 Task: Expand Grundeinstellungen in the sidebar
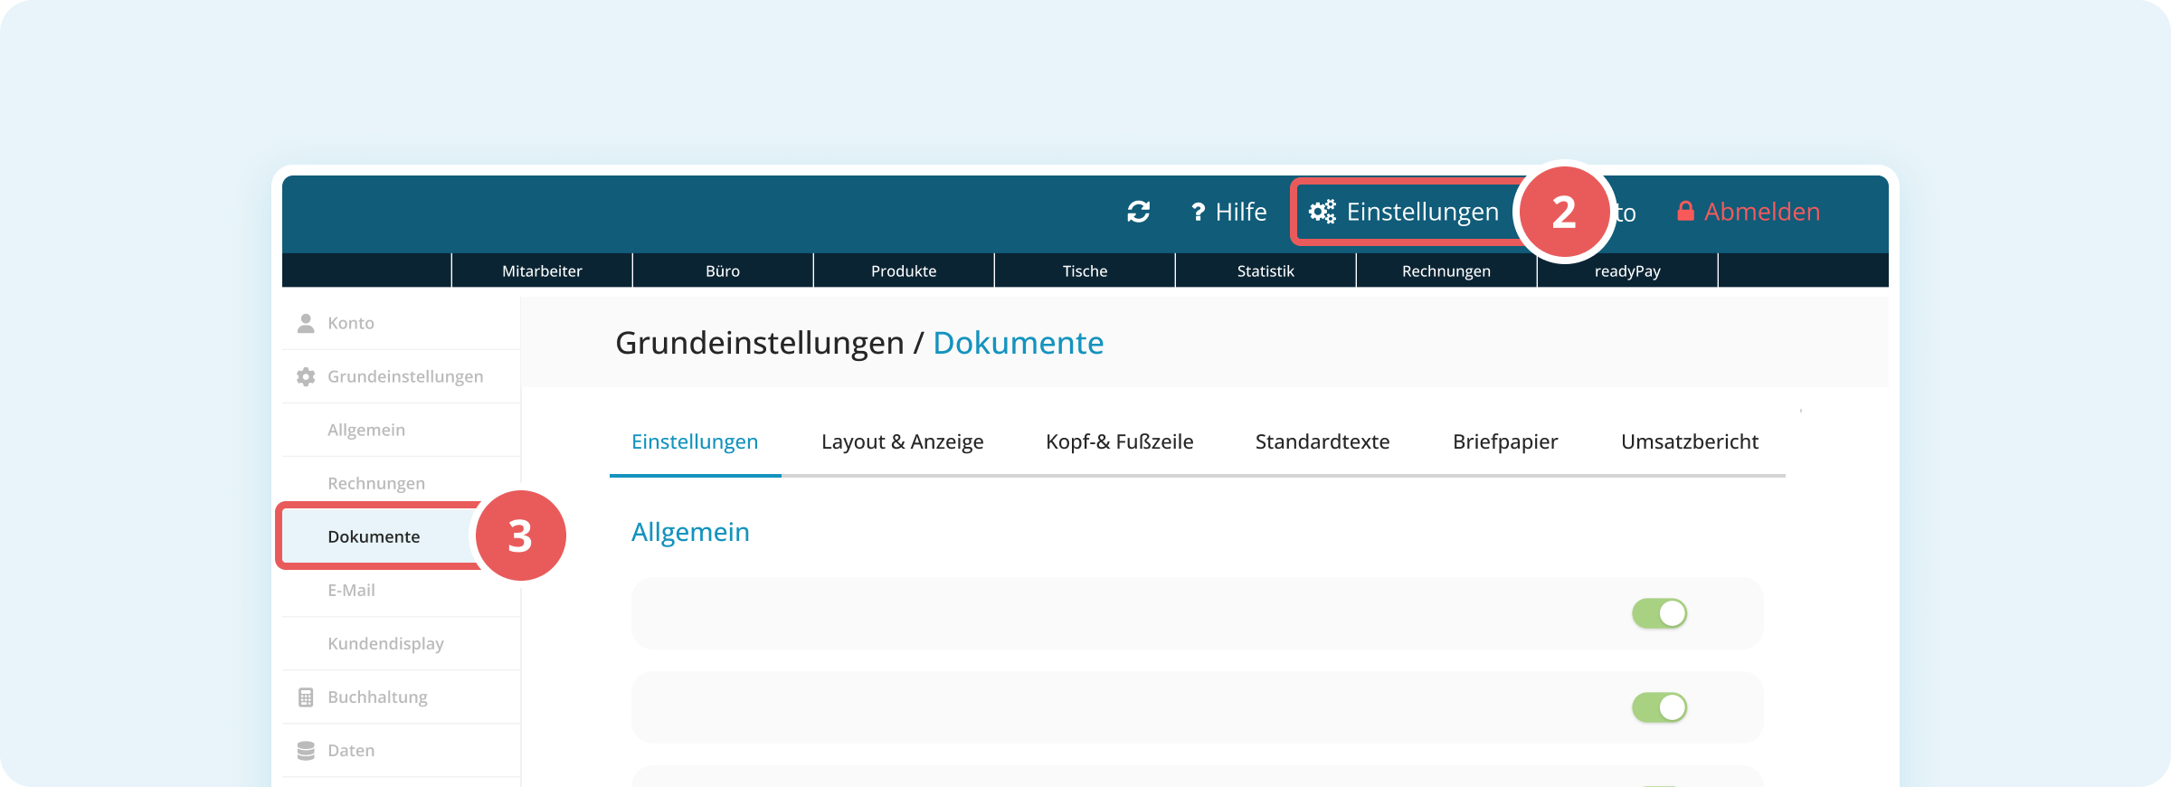pyautogui.click(x=401, y=376)
